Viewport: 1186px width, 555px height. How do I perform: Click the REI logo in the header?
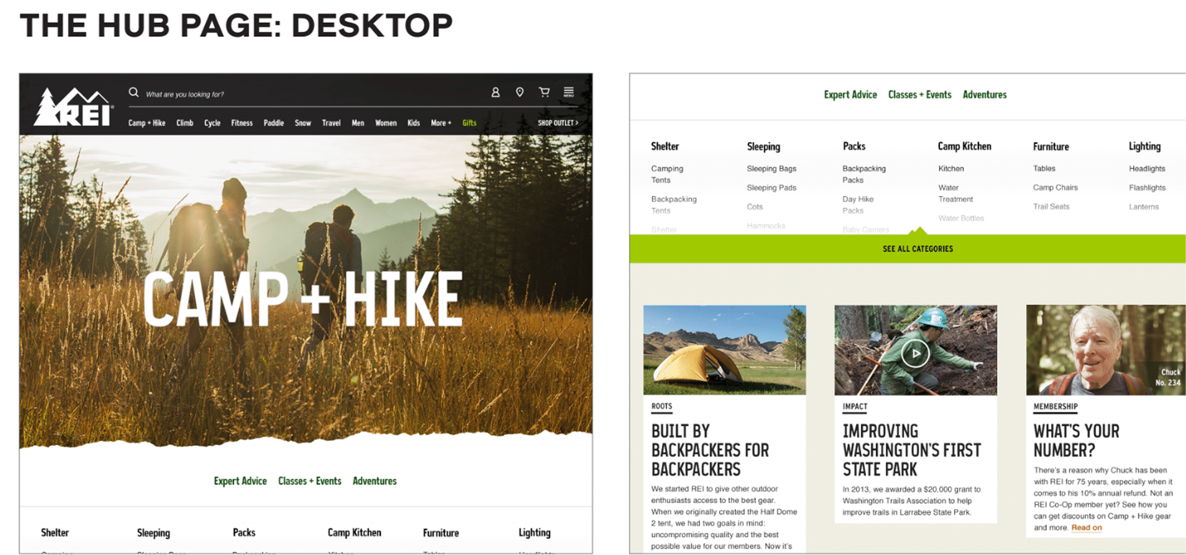click(x=74, y=107)
